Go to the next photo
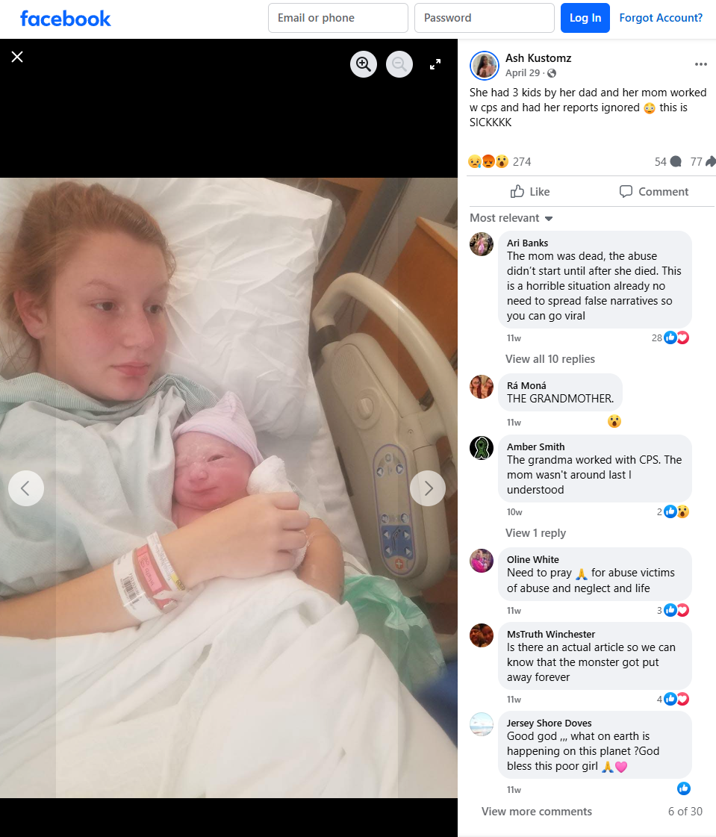 tap(428, 488)
